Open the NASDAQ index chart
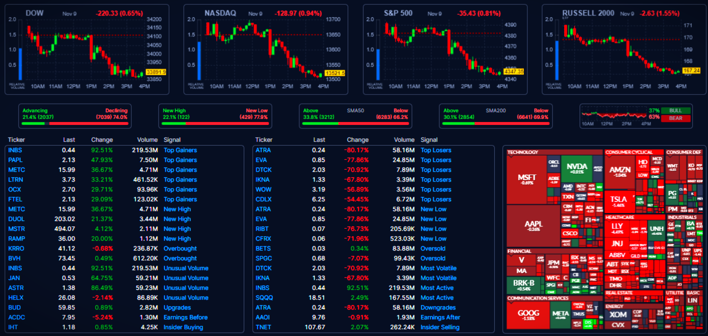This screenshot has height=336, width=708. point(265,49)
